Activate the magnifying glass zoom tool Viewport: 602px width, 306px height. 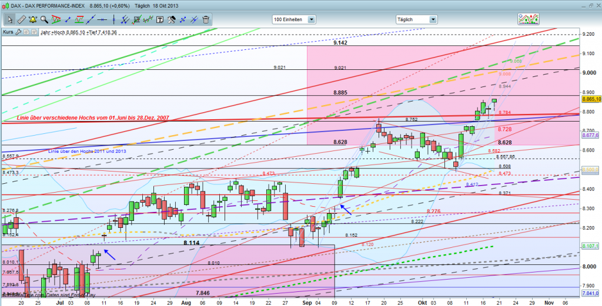44,19
